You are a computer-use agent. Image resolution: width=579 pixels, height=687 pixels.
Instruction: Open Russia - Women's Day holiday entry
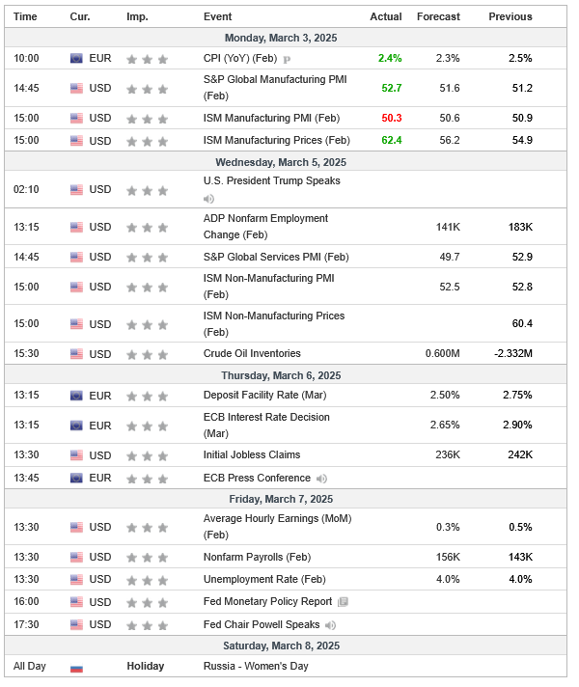pyautogui.click(x=256, y=667)
